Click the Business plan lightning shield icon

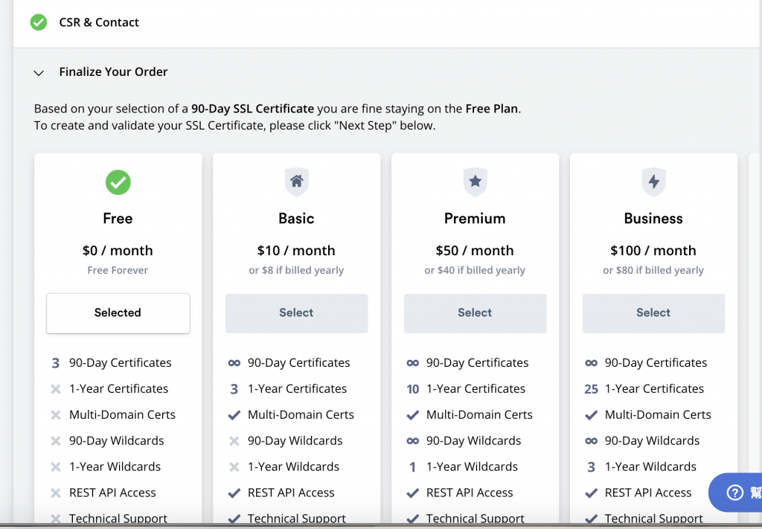653,182
